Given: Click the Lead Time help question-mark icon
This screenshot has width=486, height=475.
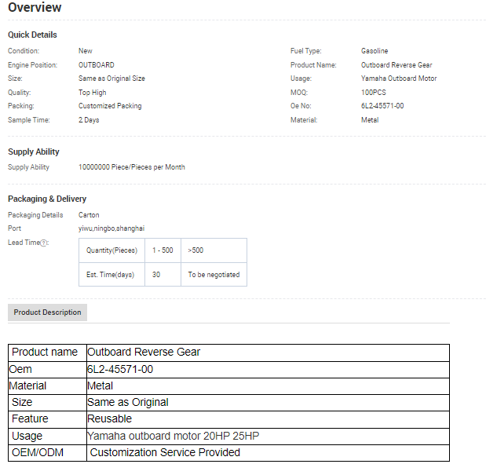Looking at the screenshot, I should click(x=45, y=243).
